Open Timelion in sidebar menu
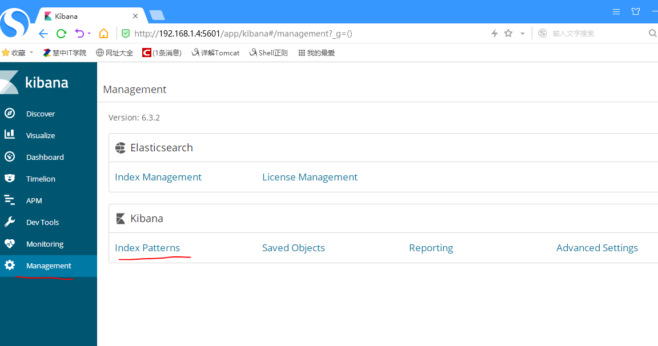Screen dimensions: 658x346 click(x=41, y=179)
